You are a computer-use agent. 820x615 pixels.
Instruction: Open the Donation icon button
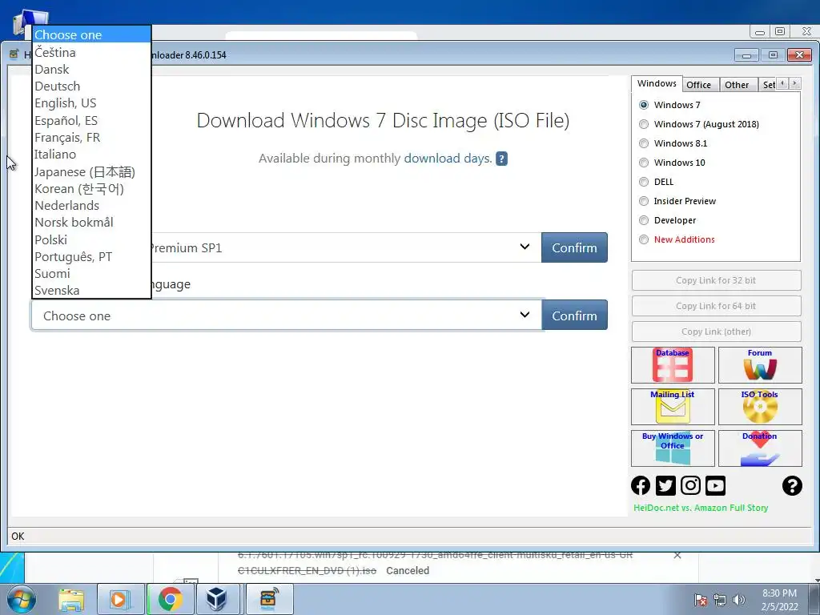tap(760, 448)
